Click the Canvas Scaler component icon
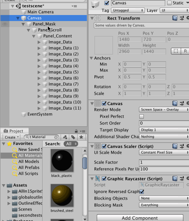Image resolution: width=189 pixels, height=221 pixels. coord(98,146)
